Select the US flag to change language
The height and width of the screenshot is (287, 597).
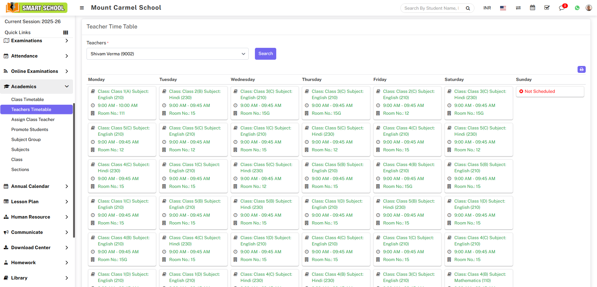503,8
